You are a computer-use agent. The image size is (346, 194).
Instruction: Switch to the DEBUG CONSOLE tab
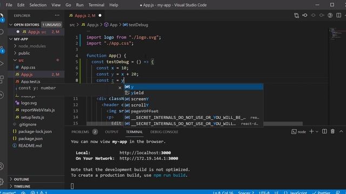coord(164,131)
